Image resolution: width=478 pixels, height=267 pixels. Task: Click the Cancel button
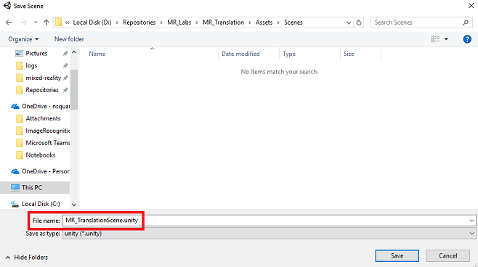447,255
